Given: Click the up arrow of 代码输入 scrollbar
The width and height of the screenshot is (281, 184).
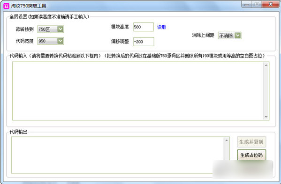Looking at the screenshot, I should [266, 65].
